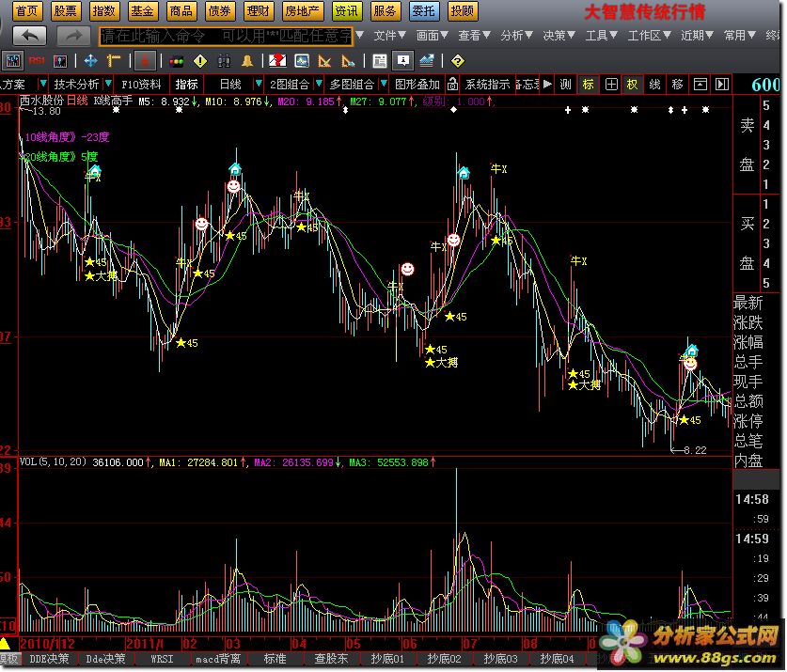
Task: Click the red pin marker toolbar button
Action: pyautogui.click(x=145, y=61)
